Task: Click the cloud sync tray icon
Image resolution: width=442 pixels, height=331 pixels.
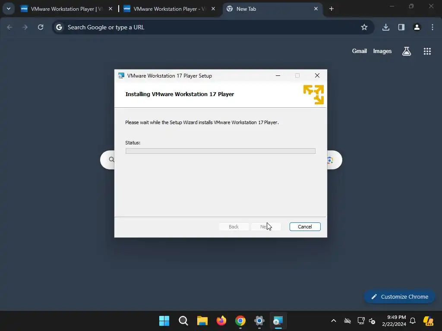Action: (x=347, y=321)
